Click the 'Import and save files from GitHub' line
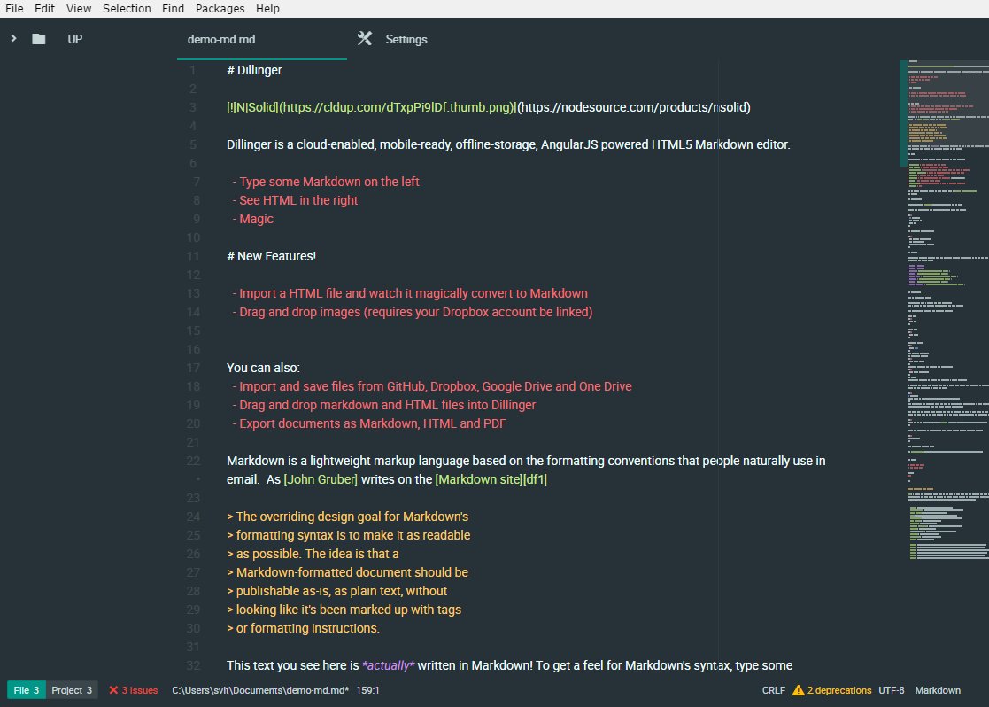 tap(432, 386)
